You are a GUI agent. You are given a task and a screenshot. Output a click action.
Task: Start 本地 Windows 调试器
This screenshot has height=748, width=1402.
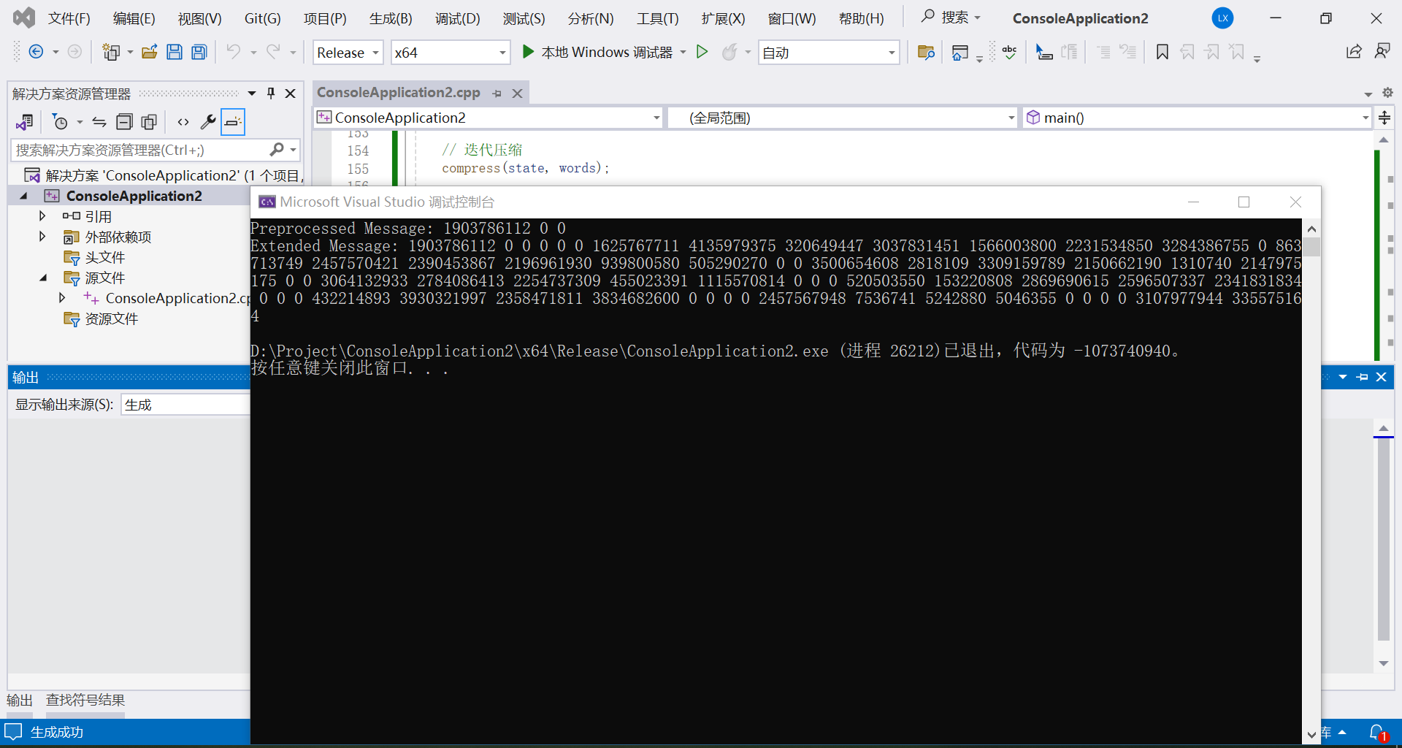pyautogui.click(x=600, y=52)
